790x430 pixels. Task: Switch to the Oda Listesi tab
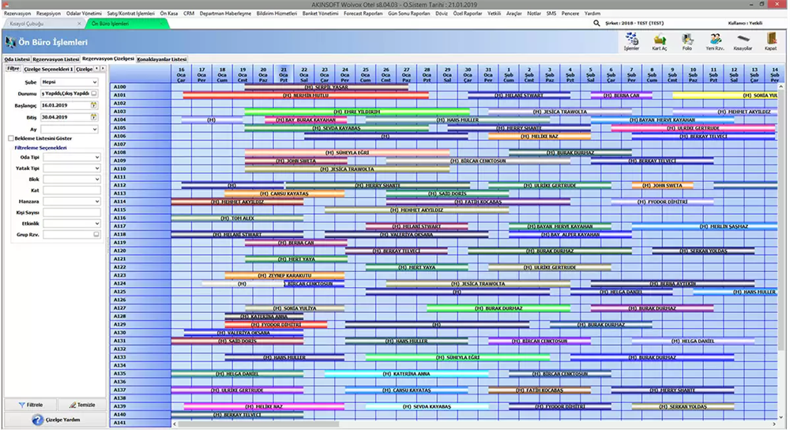[x=17, y=59]
